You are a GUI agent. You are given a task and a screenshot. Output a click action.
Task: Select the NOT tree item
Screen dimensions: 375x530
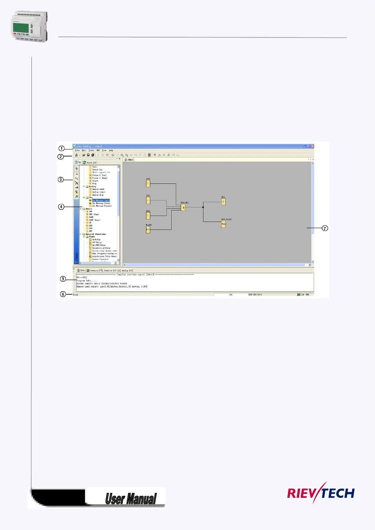tap(91, 231)
